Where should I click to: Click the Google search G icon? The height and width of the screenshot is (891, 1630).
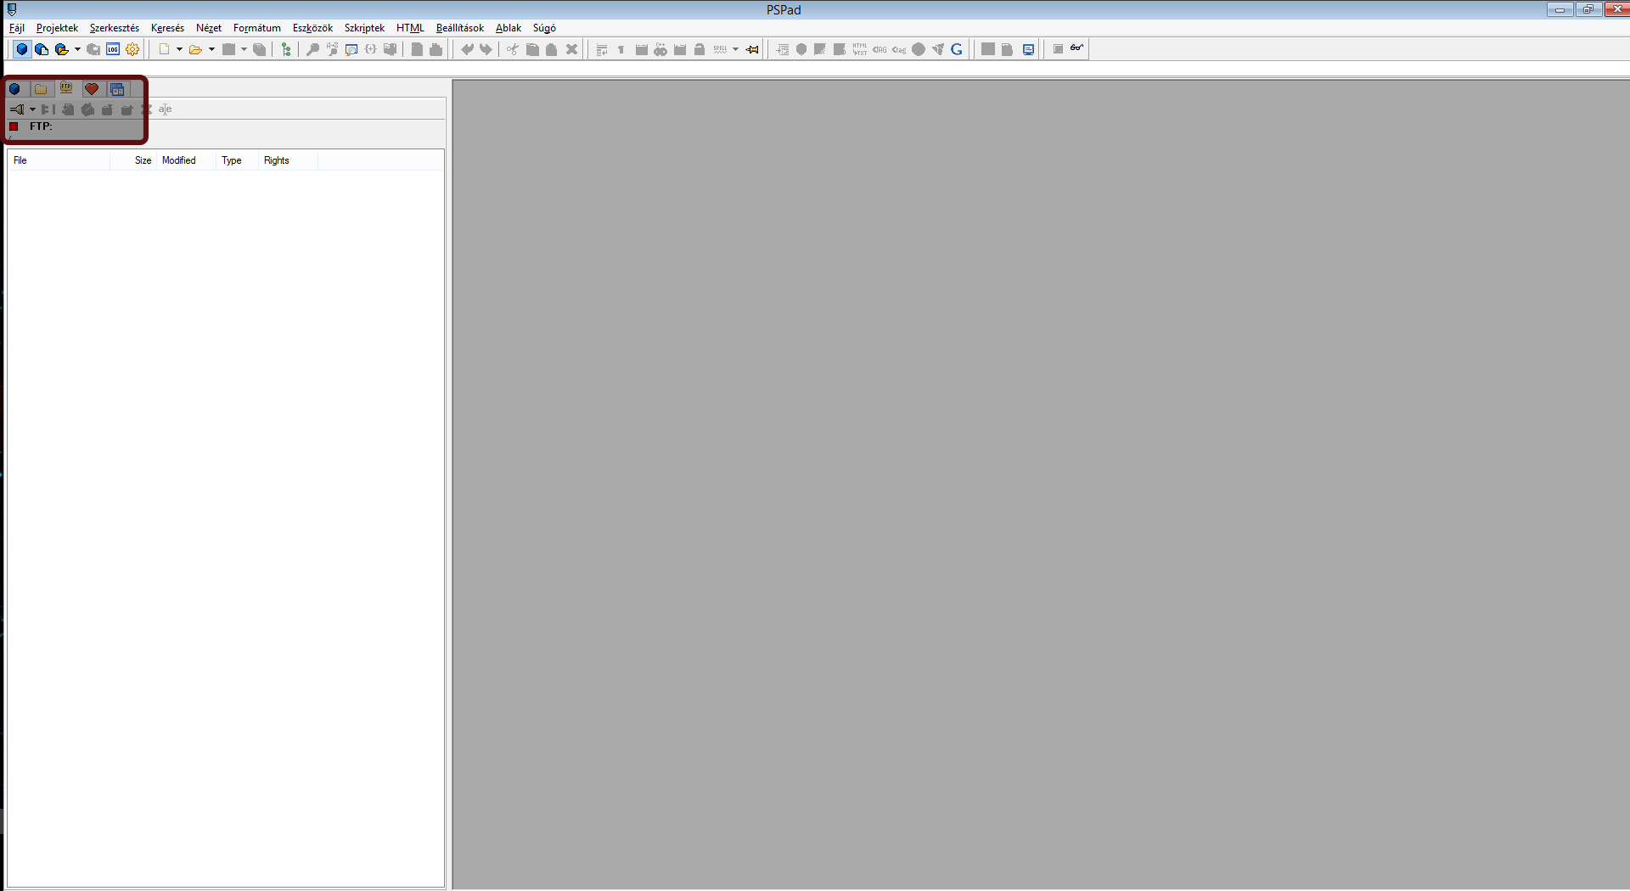(x=957, y=49)
